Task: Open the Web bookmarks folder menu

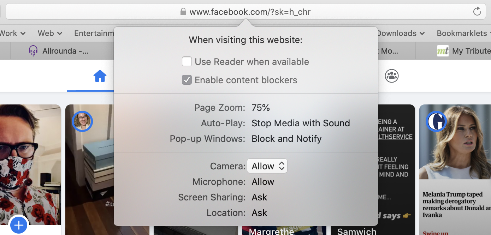Action: (x=50, y=33)
